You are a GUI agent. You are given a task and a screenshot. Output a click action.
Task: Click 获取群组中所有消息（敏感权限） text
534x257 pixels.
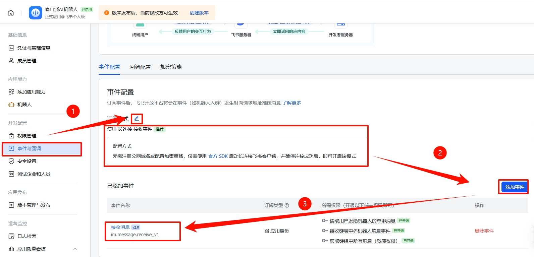(365, 241)
